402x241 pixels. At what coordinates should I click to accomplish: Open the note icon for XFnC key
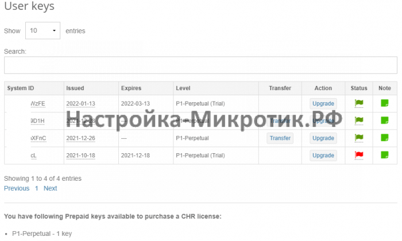pos(385,138)
